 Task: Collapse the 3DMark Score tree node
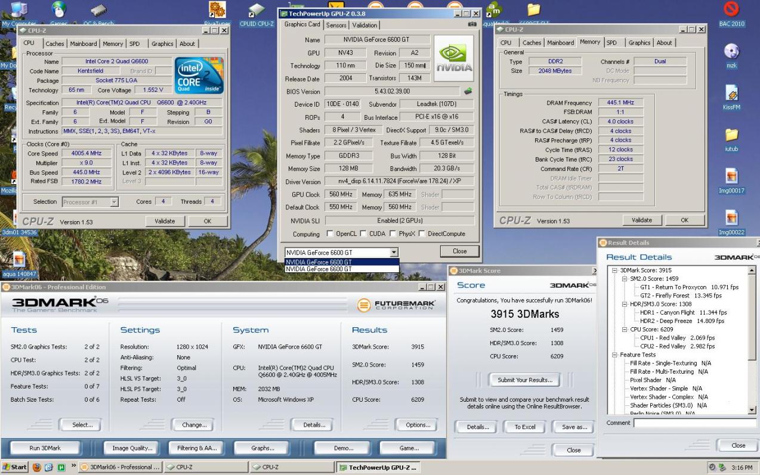coord(614,270)
